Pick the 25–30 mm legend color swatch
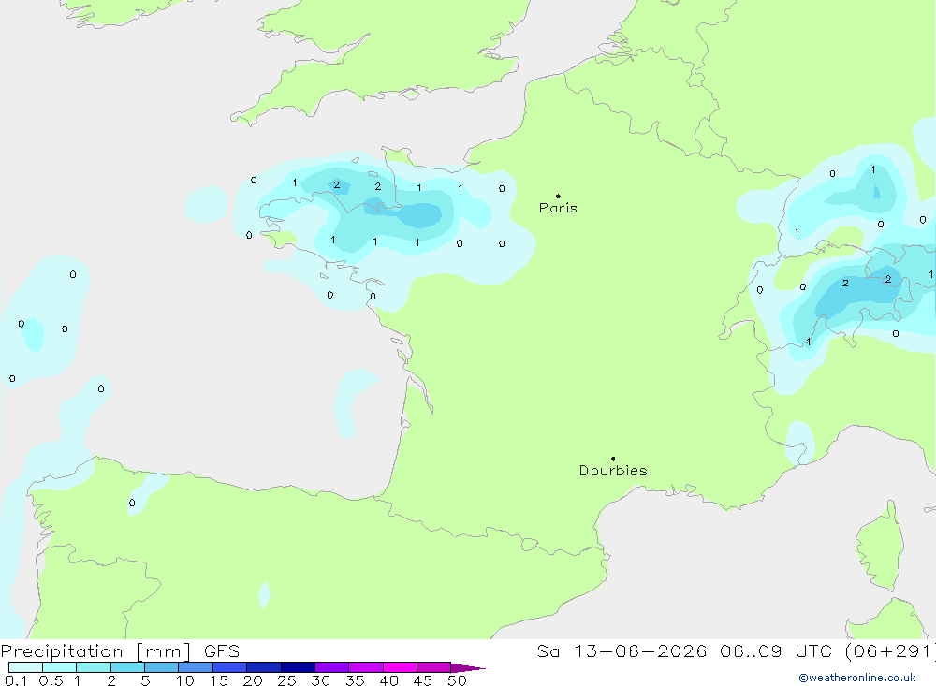 tap(298, 667)
